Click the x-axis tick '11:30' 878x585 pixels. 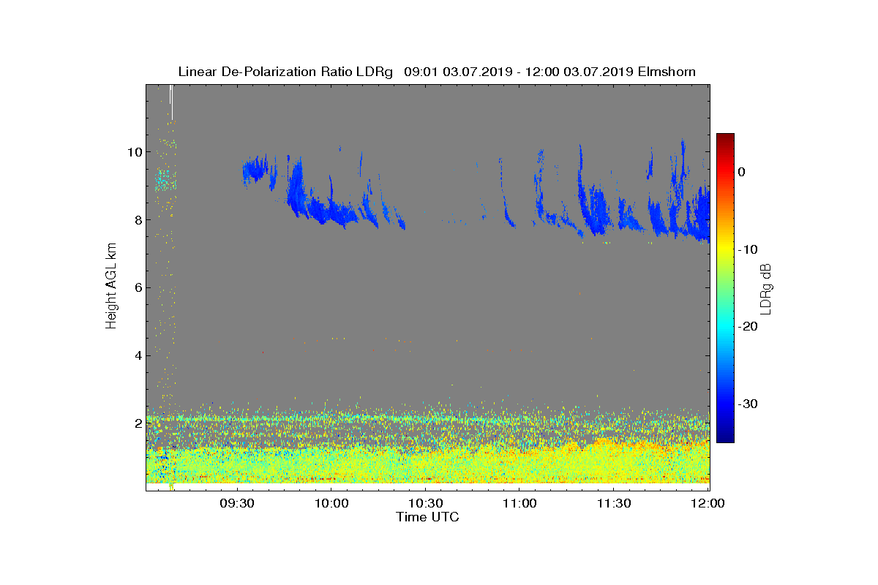coord(614,504)
